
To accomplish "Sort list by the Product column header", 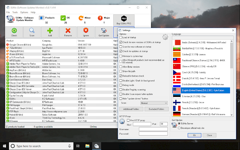I will coord(23,41).
